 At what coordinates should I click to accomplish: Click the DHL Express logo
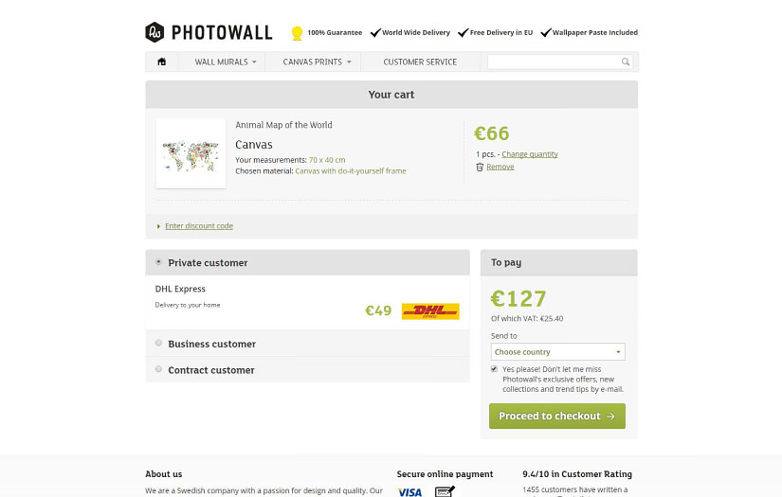coord(430,311)
